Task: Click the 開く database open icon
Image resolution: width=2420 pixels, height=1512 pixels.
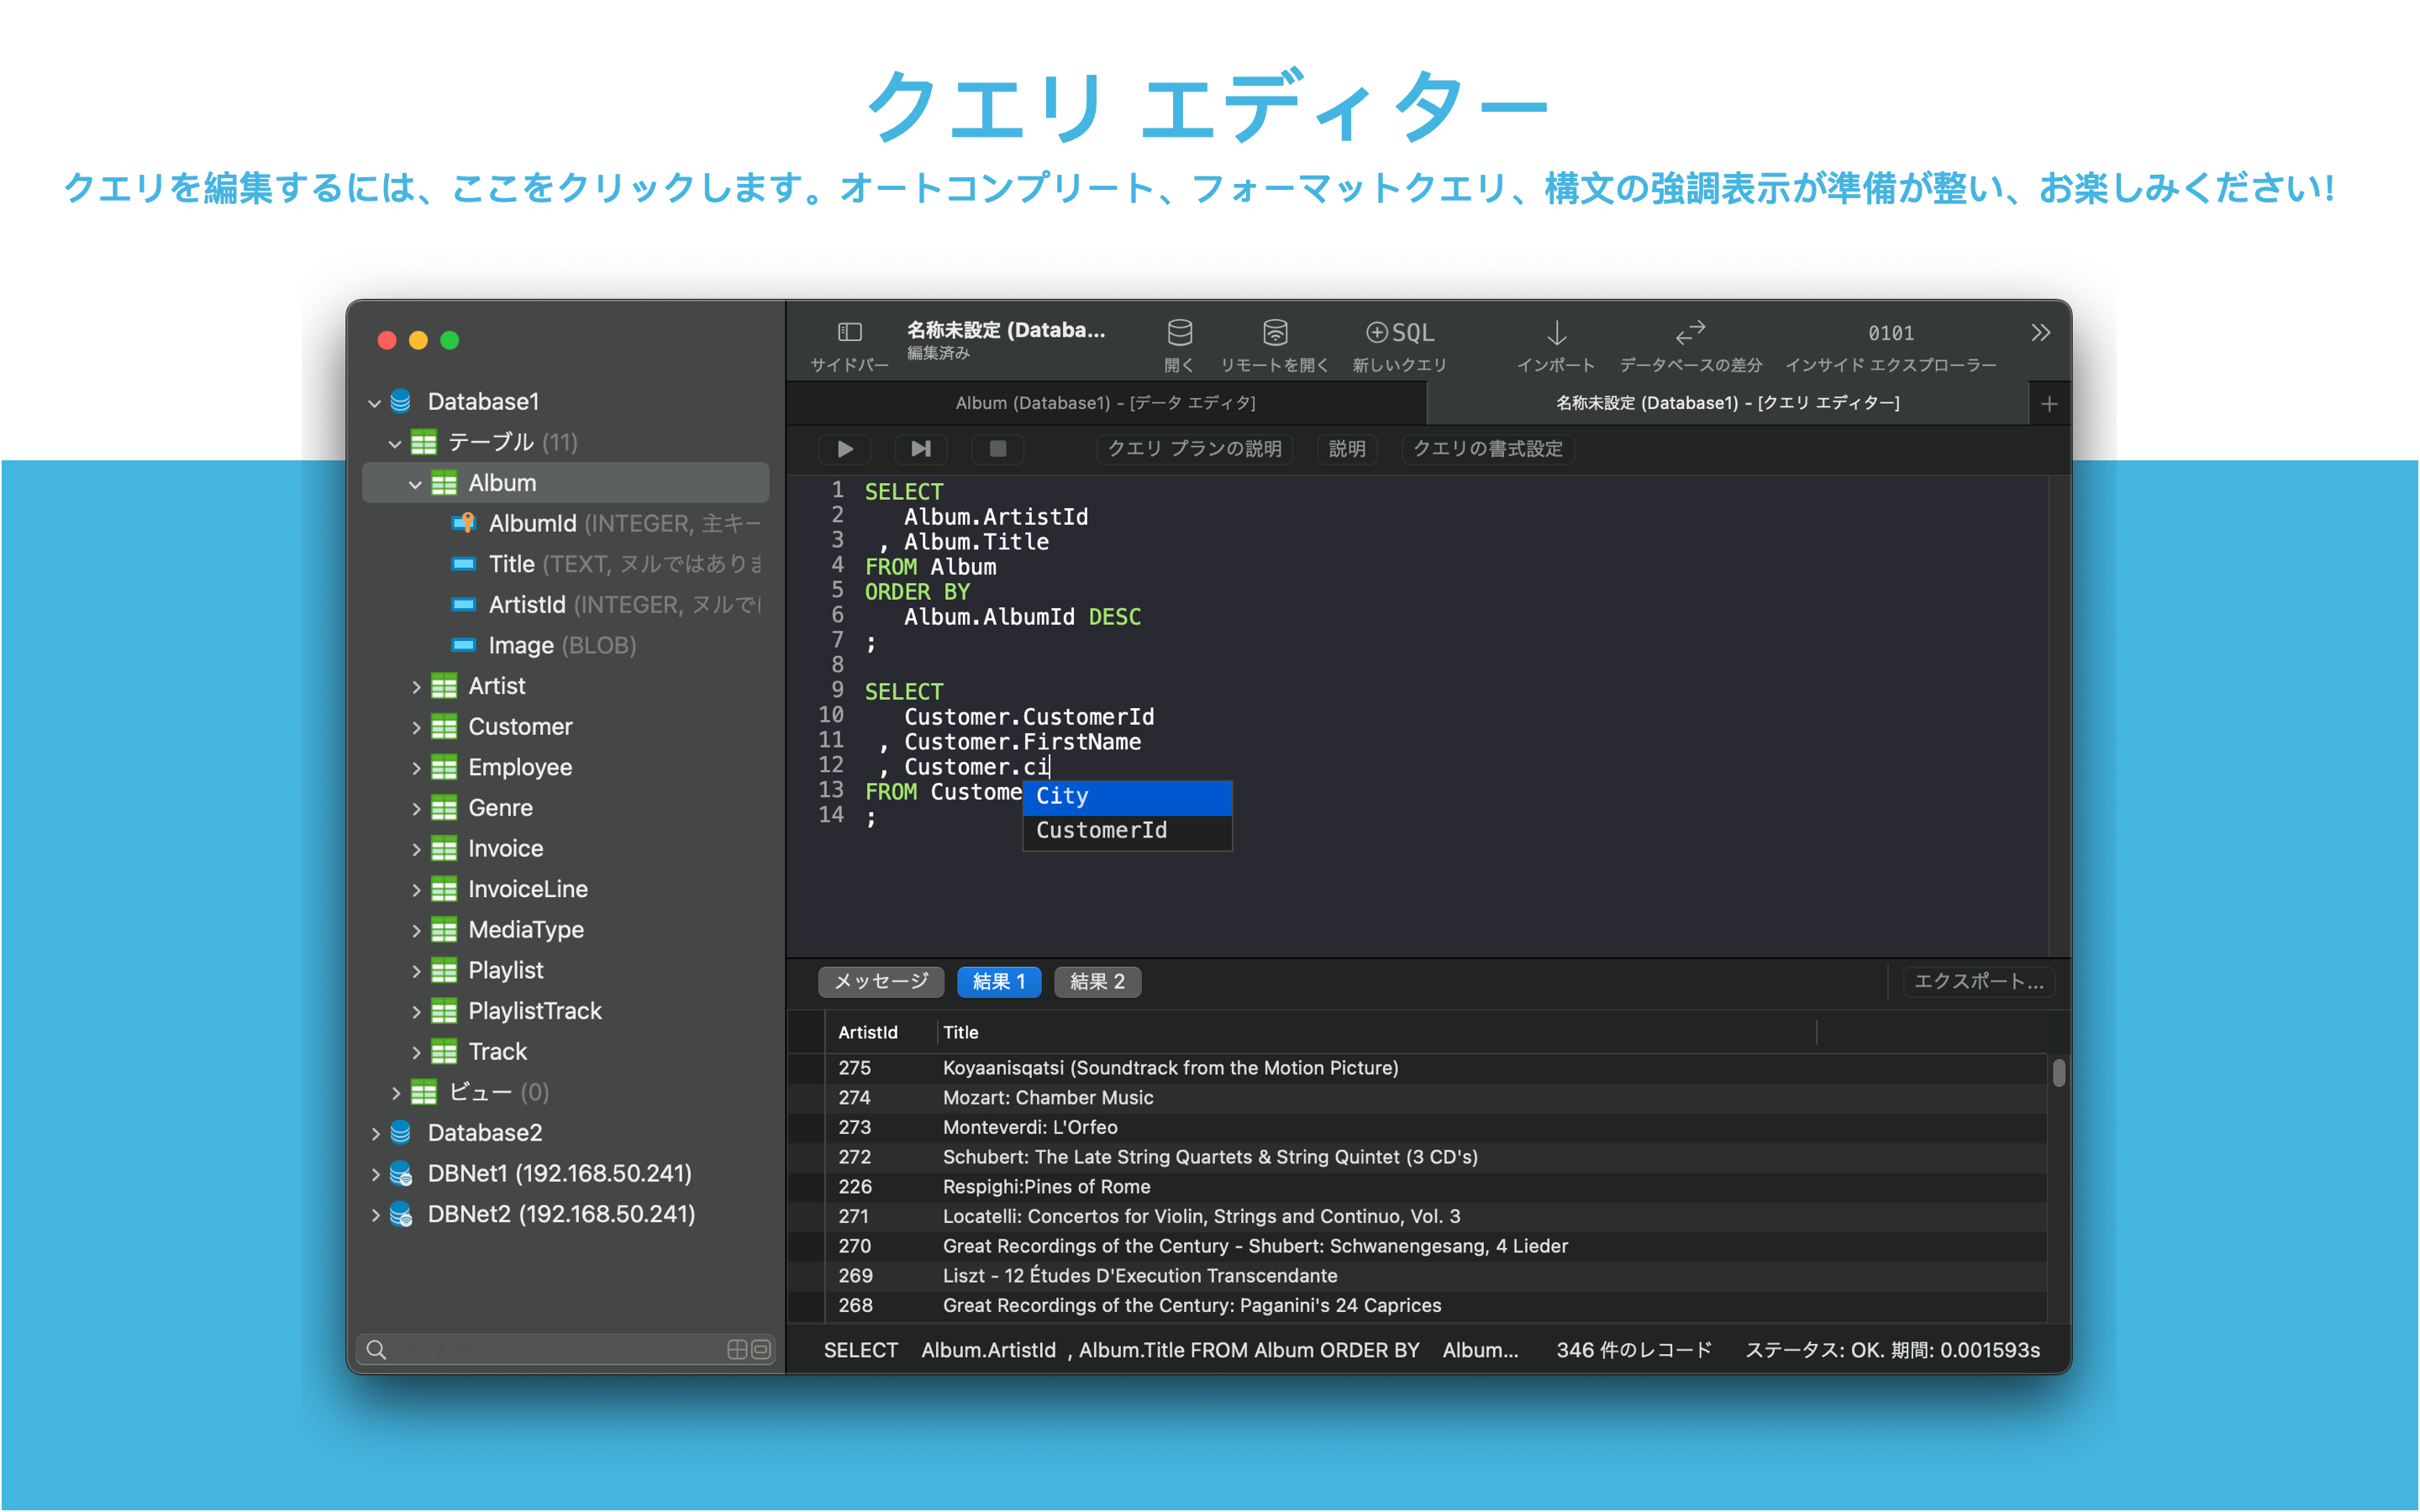Action: click(x=1179, y=333)
